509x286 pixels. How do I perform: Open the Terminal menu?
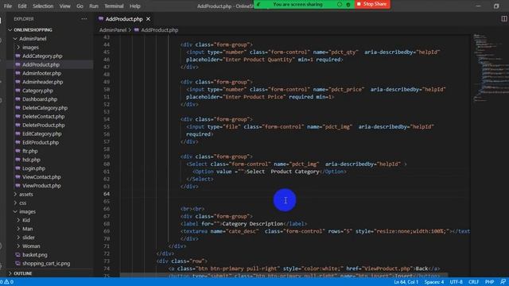pyautogui.click(x=114, y=6)
